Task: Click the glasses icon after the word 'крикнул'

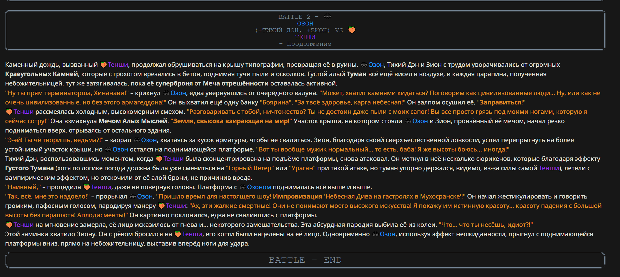Action: click(x=166, y=93)
